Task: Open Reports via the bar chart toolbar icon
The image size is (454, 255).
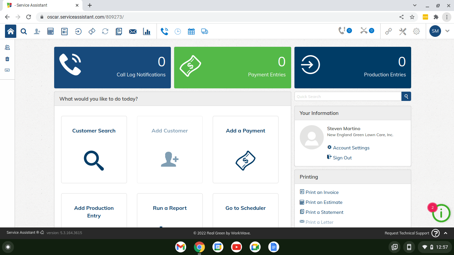Action: click(147, 31)
